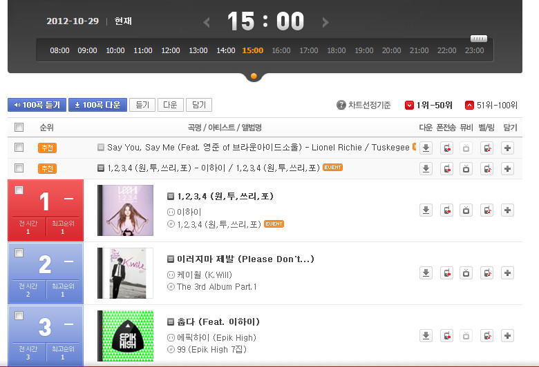Send K.Will's song to phone
The width and height of the screenshot is (539, 367).
click(x=446, y=273)
